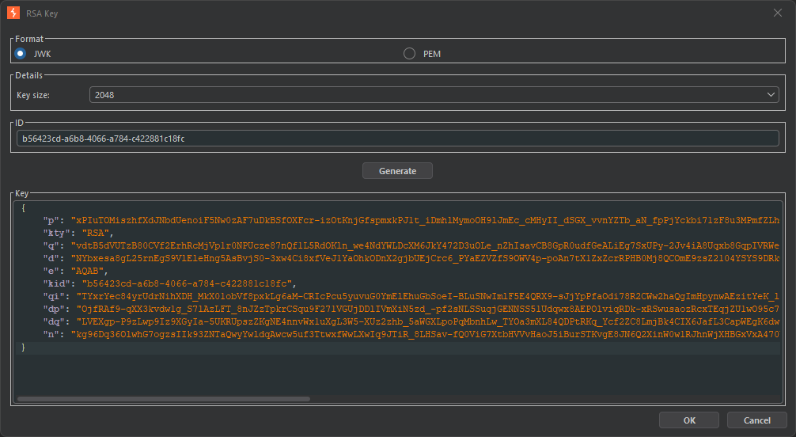Click the ID input field
Viewport: 796px width, 437px height.
397,139
